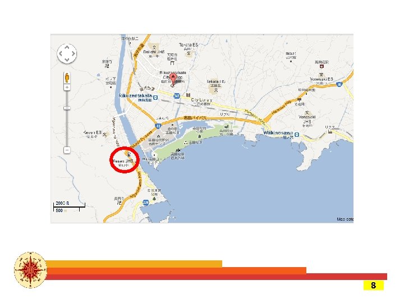Click the zoom in plus button
Screen dimensions: 404x303
tap(67, 88)
